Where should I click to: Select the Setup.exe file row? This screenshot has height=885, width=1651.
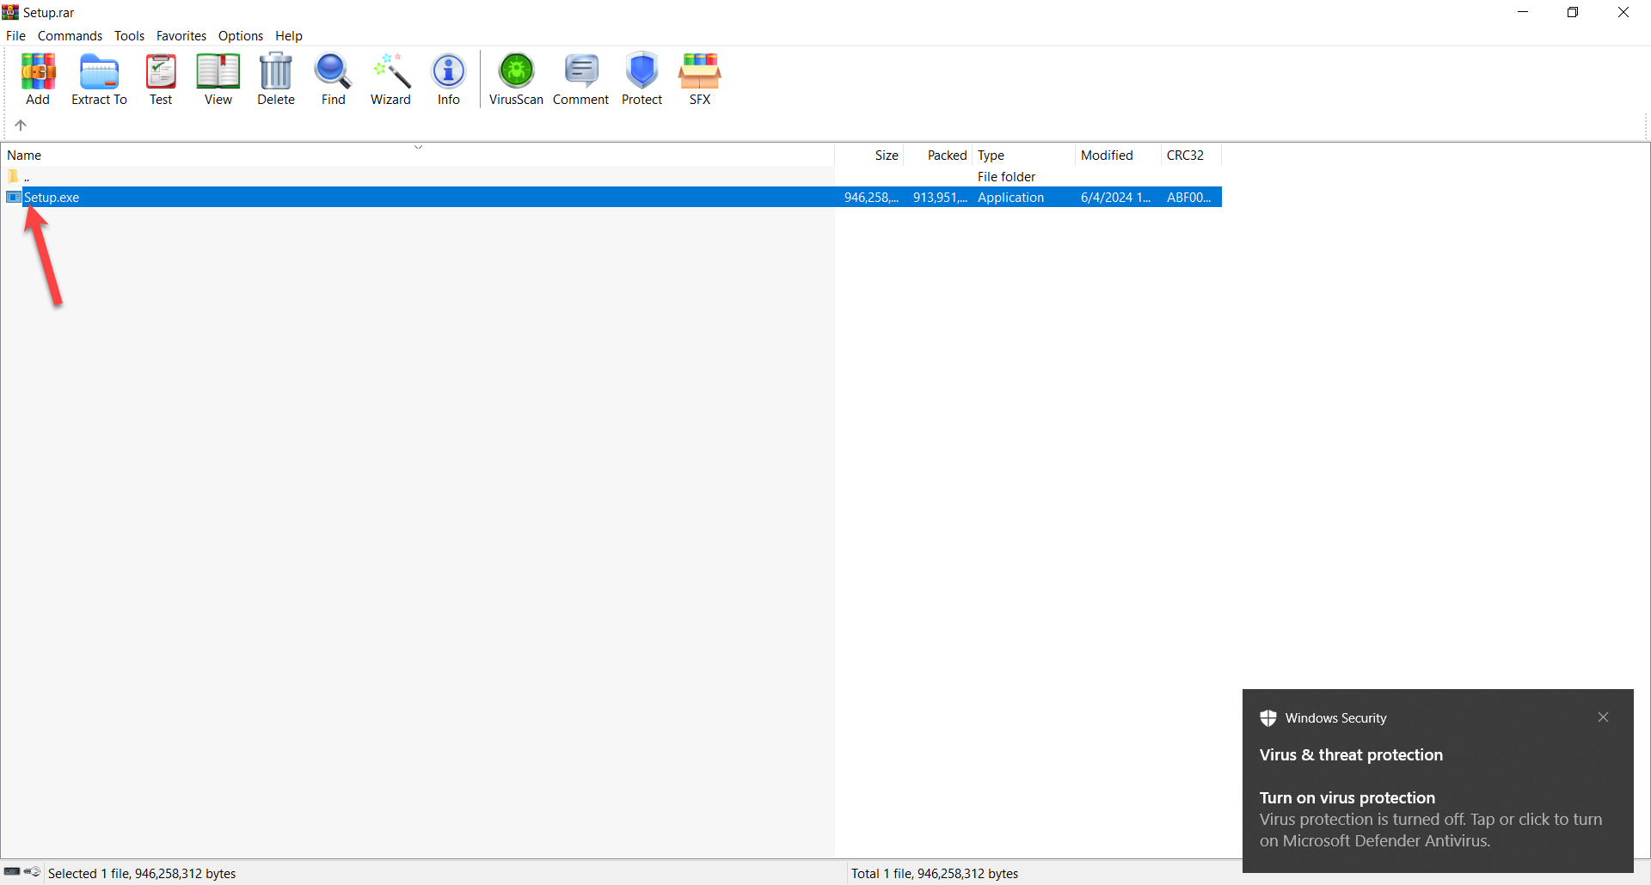pyautogui.click(x=52, y=198)
